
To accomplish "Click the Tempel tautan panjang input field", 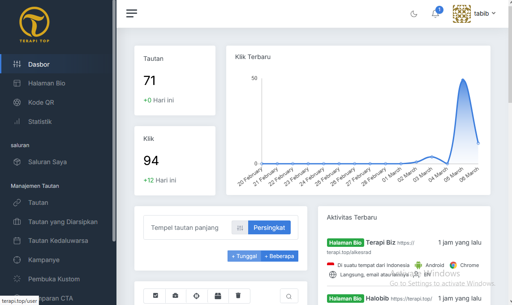I will pos(188,227).
